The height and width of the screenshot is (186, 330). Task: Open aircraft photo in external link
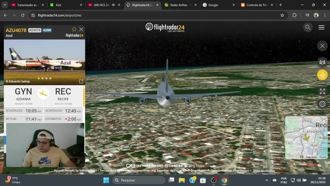pyautogui.click(x=81, y=81)
